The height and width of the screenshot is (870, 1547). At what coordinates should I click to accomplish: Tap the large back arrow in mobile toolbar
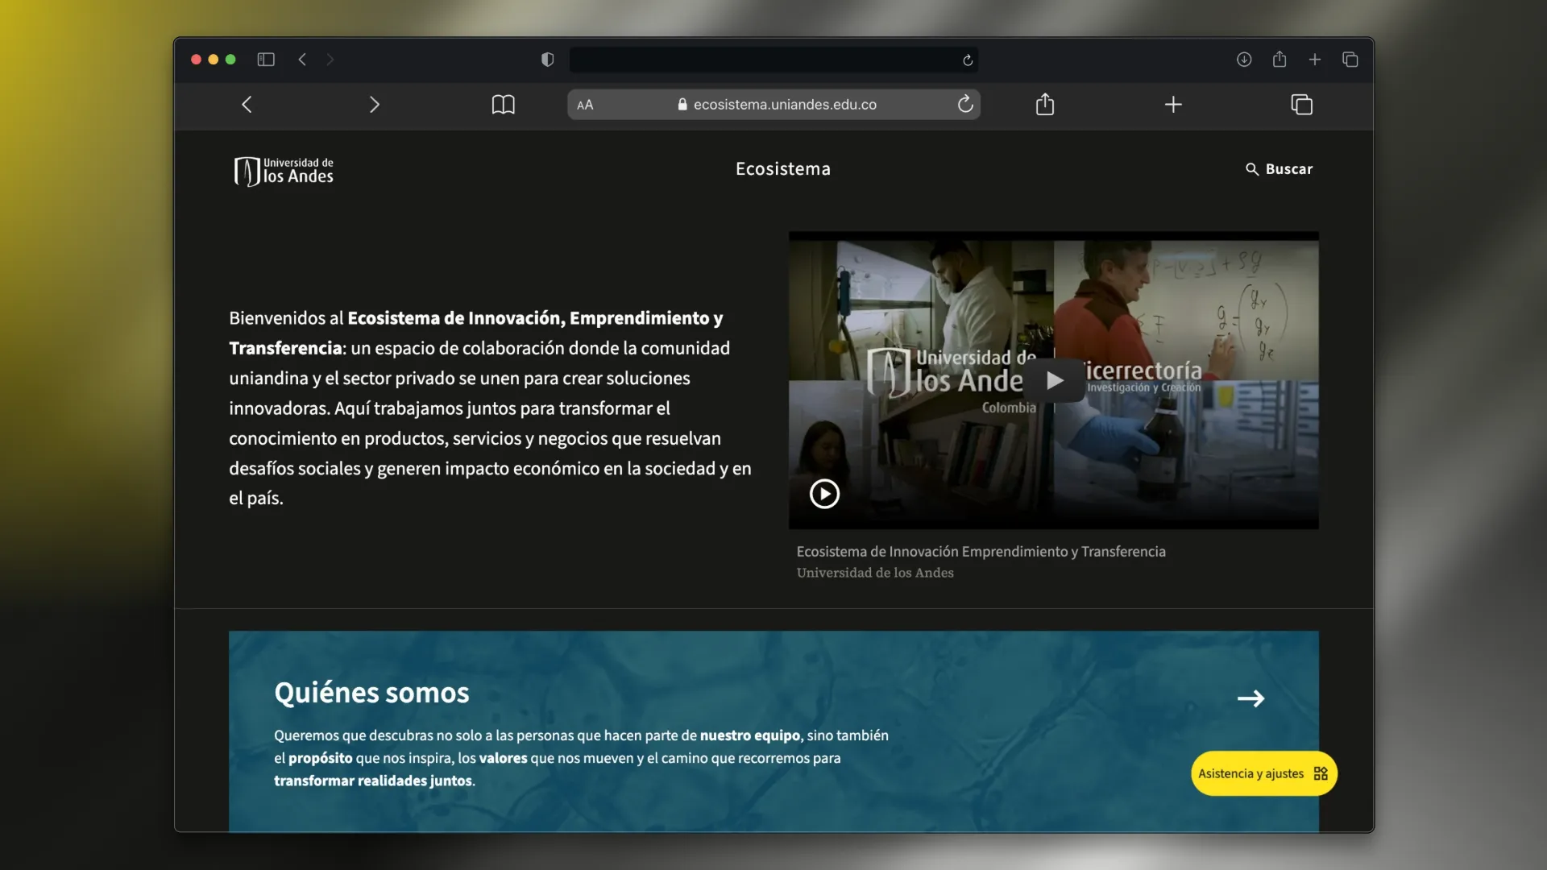[x=247, y=105]
